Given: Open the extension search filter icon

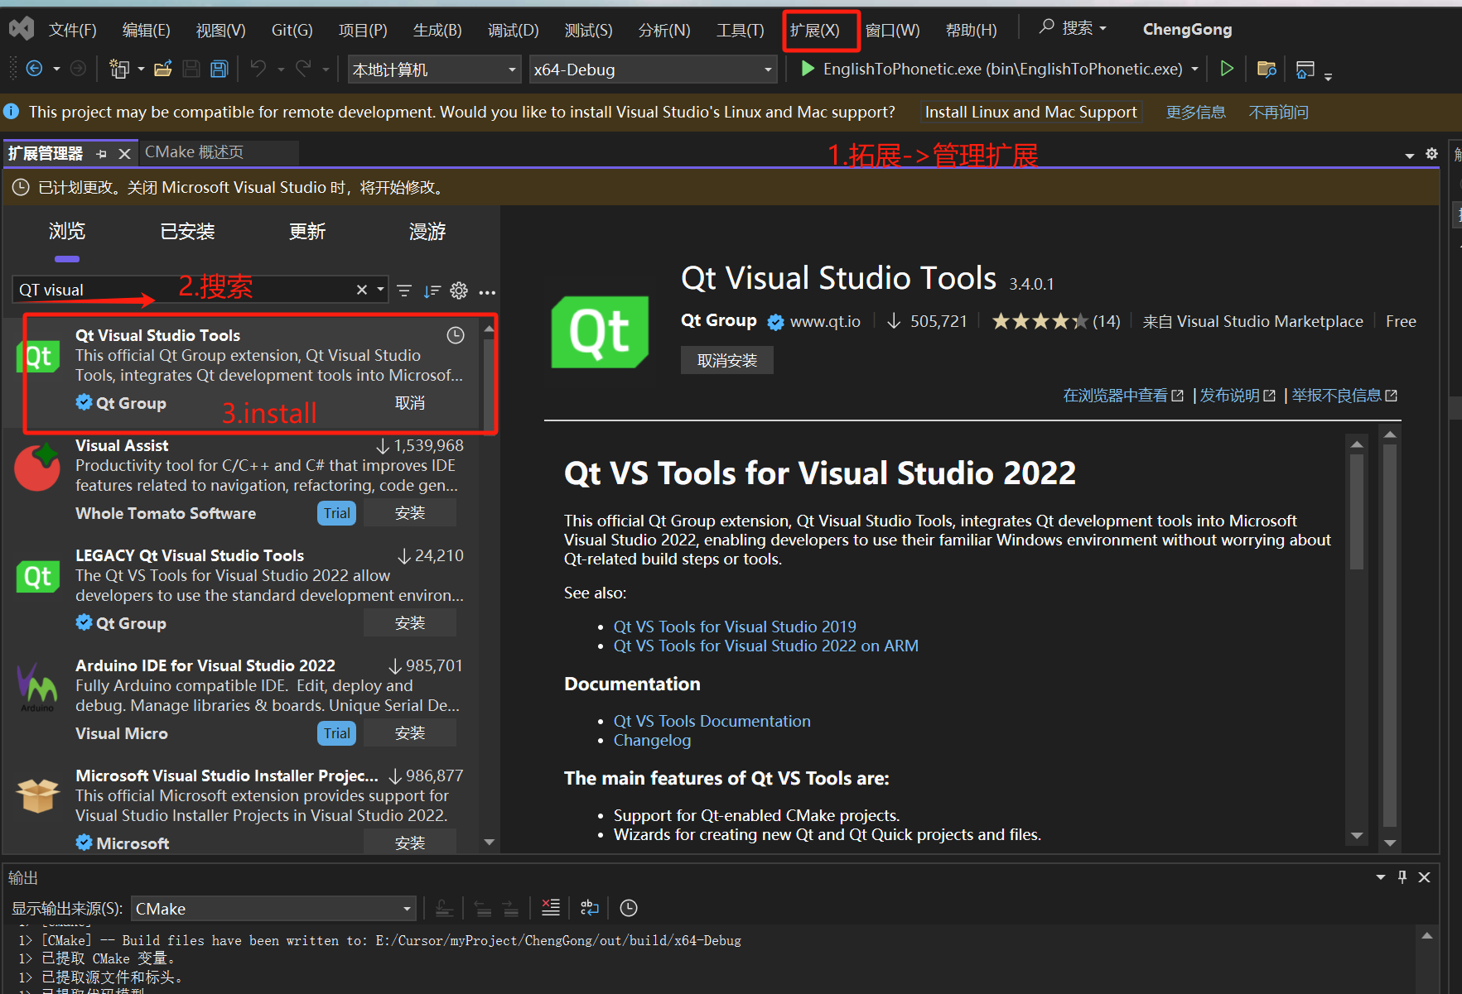Looking at the screenshot, I should click(403, 291).
